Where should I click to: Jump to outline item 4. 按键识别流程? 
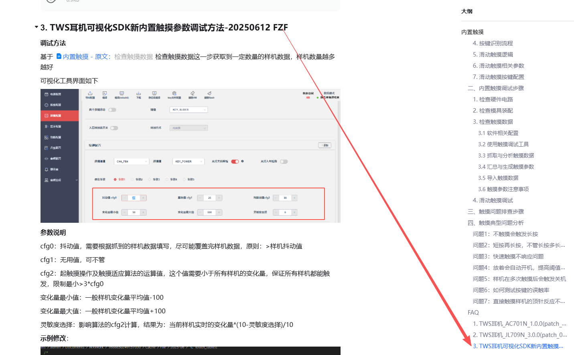coord(493,43)
